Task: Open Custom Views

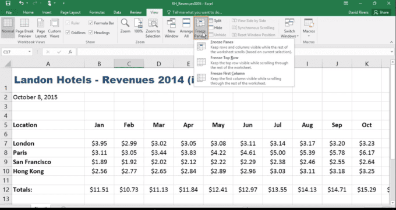Action: 55,28
